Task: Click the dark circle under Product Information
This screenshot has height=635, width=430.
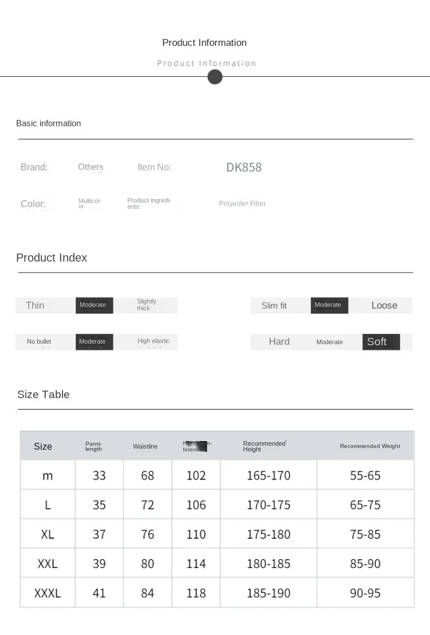Action: tap(215, 77)
